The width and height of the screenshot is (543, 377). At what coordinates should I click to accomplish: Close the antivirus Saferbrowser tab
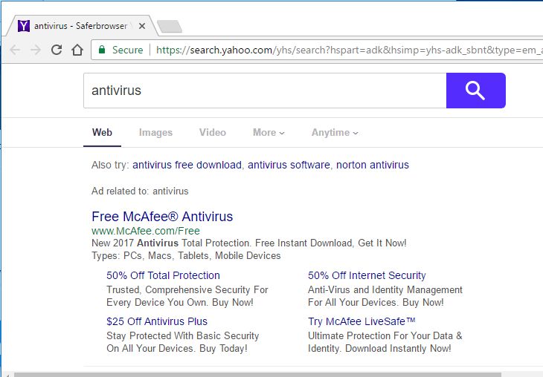[142, 25]
